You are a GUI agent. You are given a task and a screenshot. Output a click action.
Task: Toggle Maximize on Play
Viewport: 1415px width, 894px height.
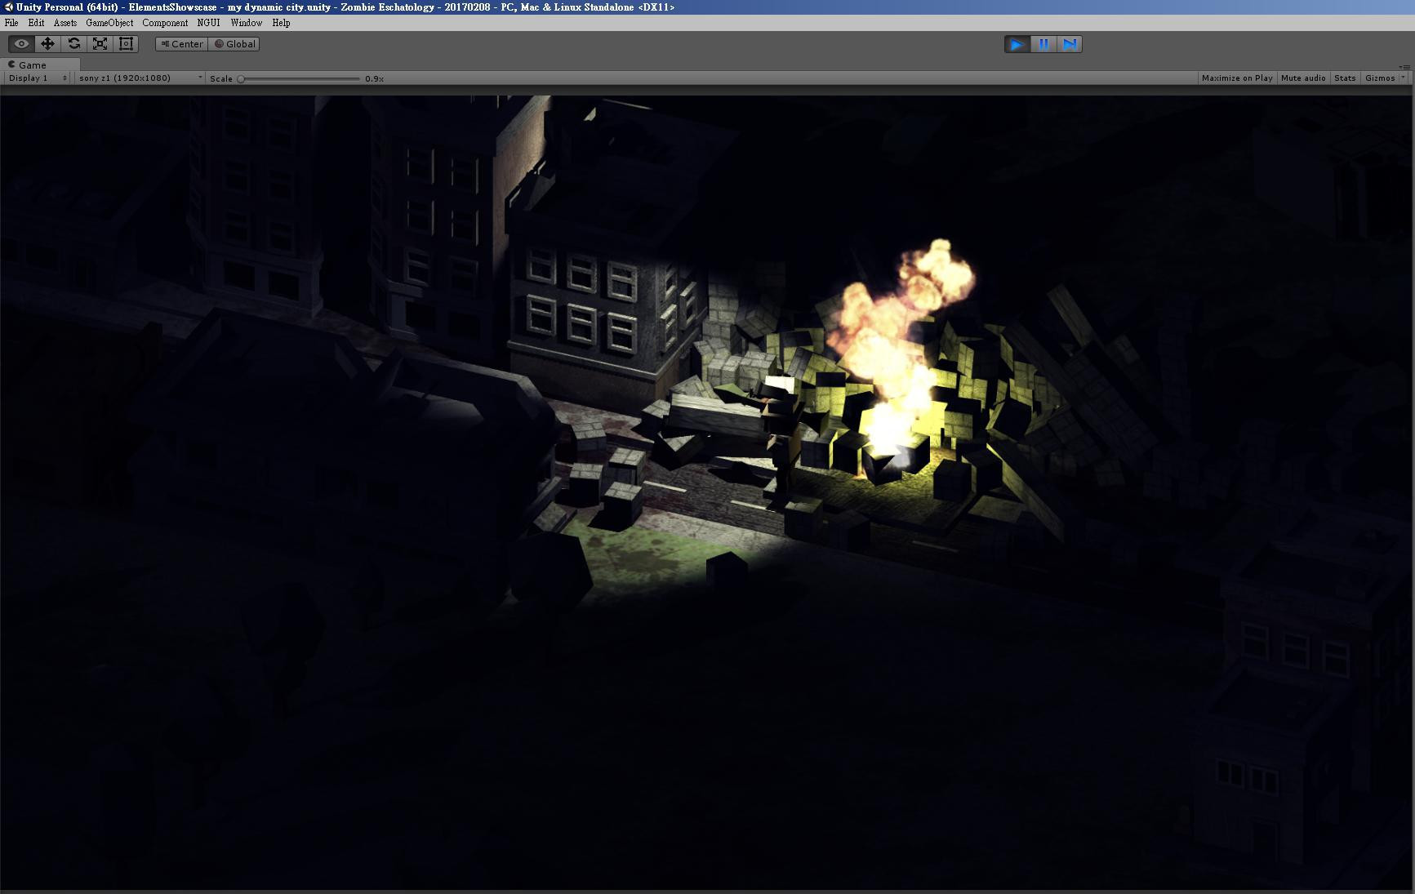[x=1237, y=78]
